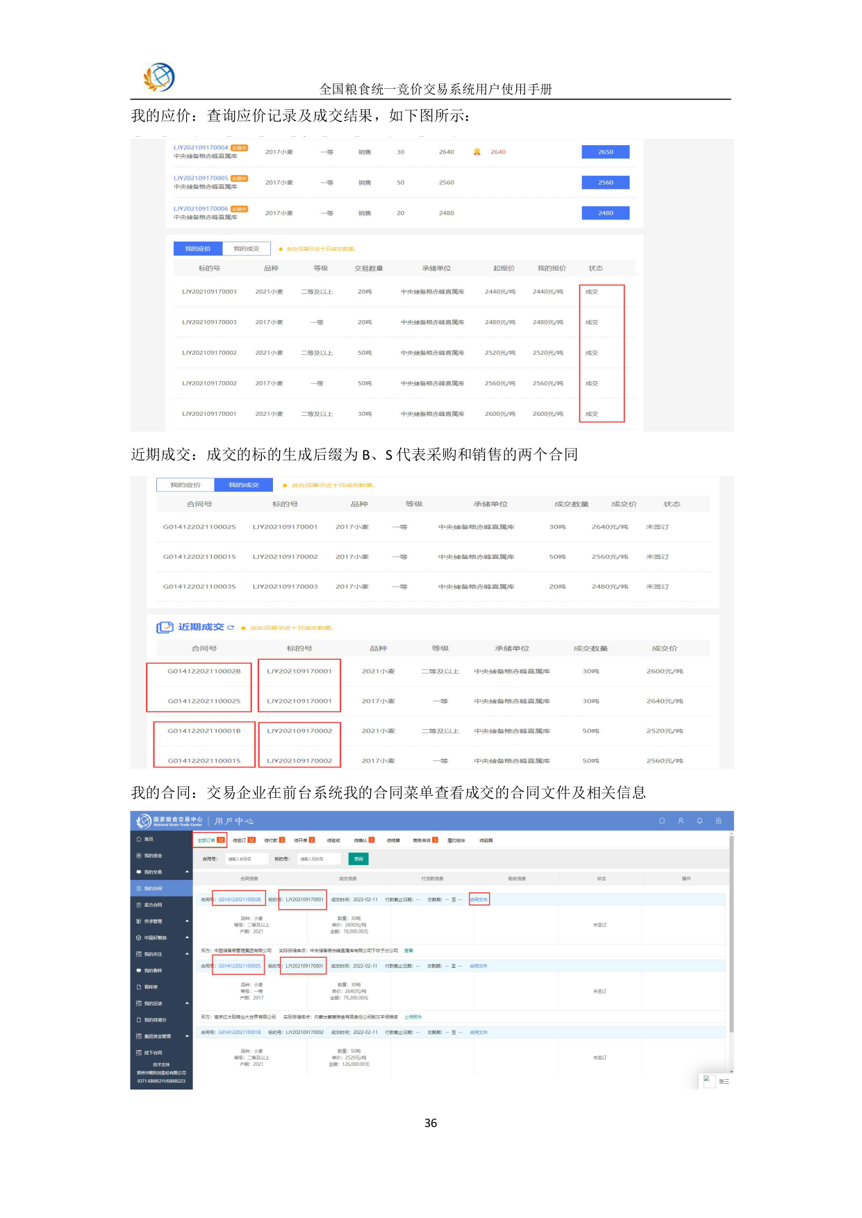Image resolution: width=862 pixels, height=1218 pixels.
Task: Open 我的合同 sidebar item
Action: [161, 888]
